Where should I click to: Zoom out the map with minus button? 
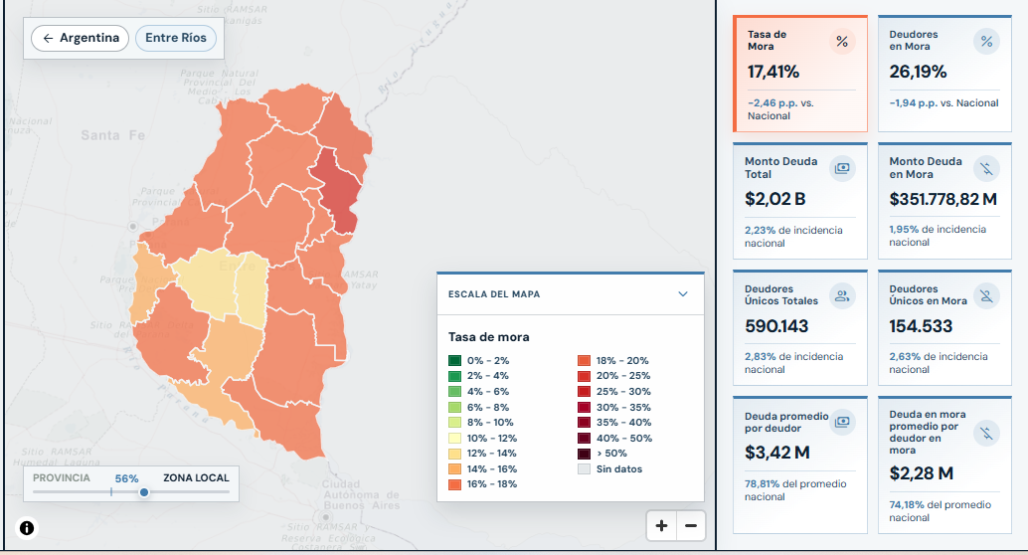coord(691,525)
